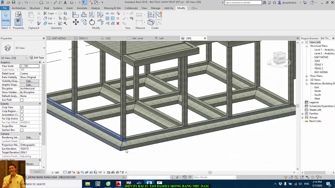The height and width of the screenshot is (188, 335).
Task: Click the Array tool icon
Action: 107,18
